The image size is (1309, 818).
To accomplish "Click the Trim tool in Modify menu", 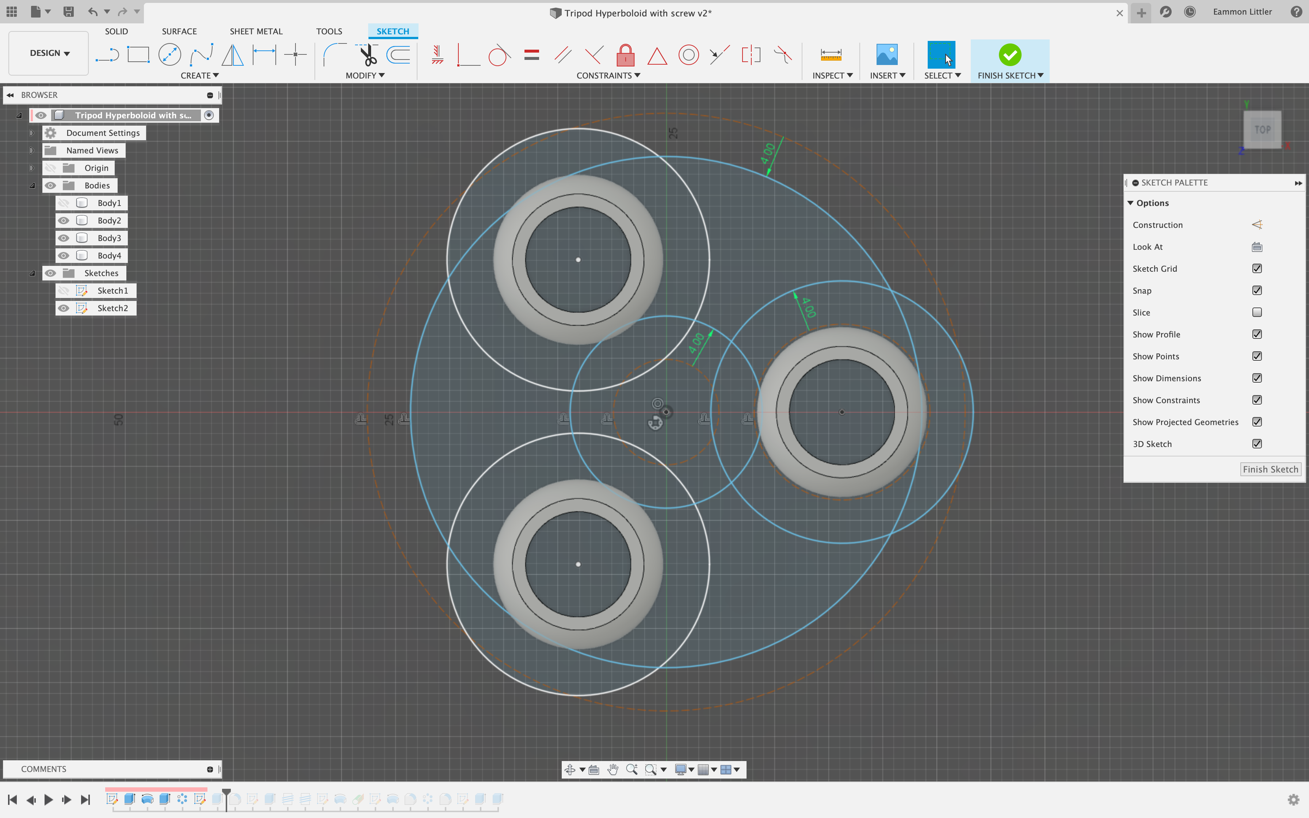I will [x=367, y=54].
